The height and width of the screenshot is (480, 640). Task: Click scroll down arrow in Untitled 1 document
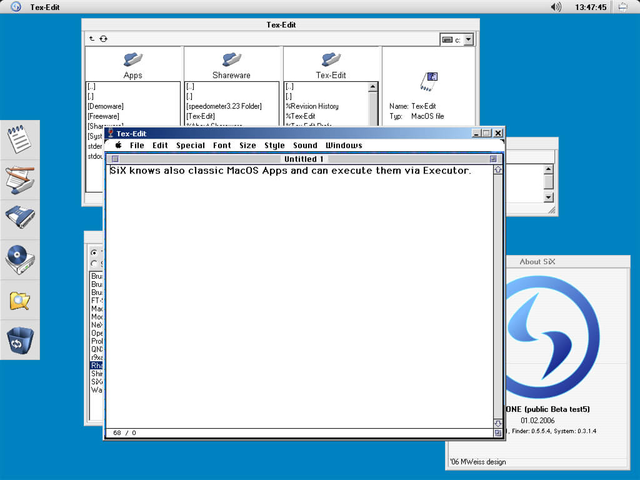coord(498,423)
